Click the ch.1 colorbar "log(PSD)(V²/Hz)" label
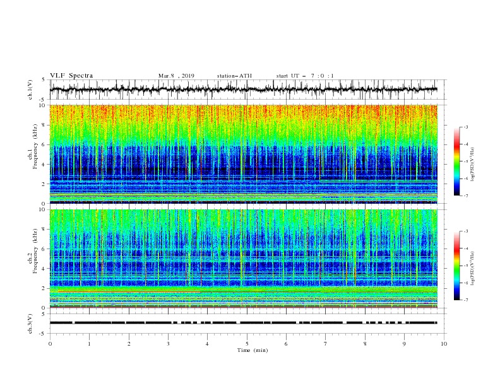The image size is (500, 386). [x=473, y=165]
